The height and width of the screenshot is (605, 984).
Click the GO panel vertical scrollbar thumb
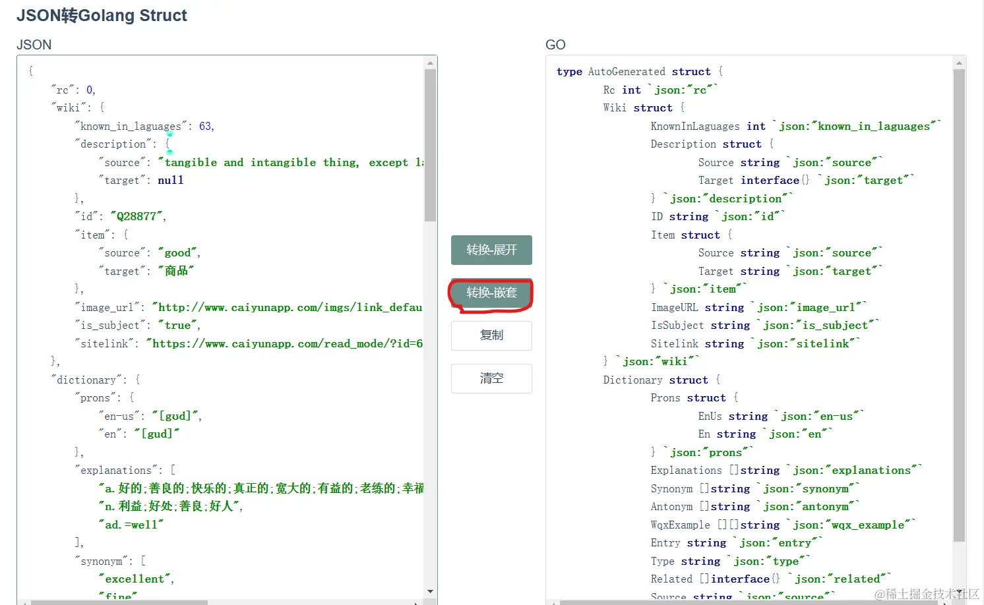point(960,305)
